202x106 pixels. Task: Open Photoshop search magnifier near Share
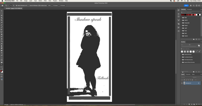pos(194,6)
